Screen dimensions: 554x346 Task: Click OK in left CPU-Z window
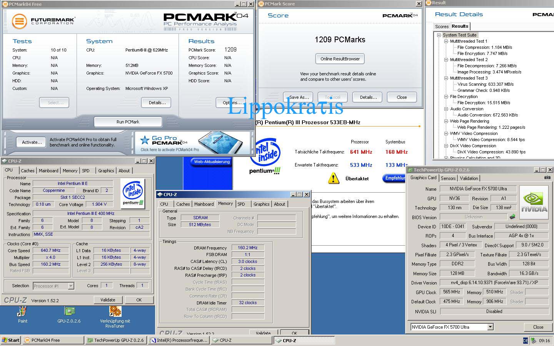pyautogui.click(x=139, y=300)
